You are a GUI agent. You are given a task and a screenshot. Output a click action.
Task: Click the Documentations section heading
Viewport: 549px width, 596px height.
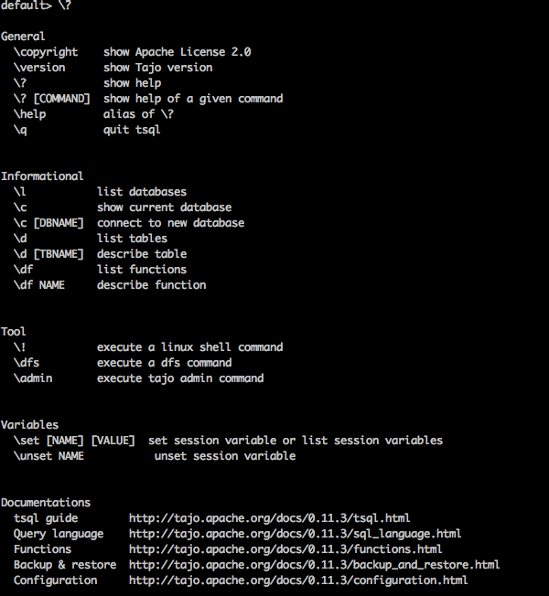tap(46, 503)
